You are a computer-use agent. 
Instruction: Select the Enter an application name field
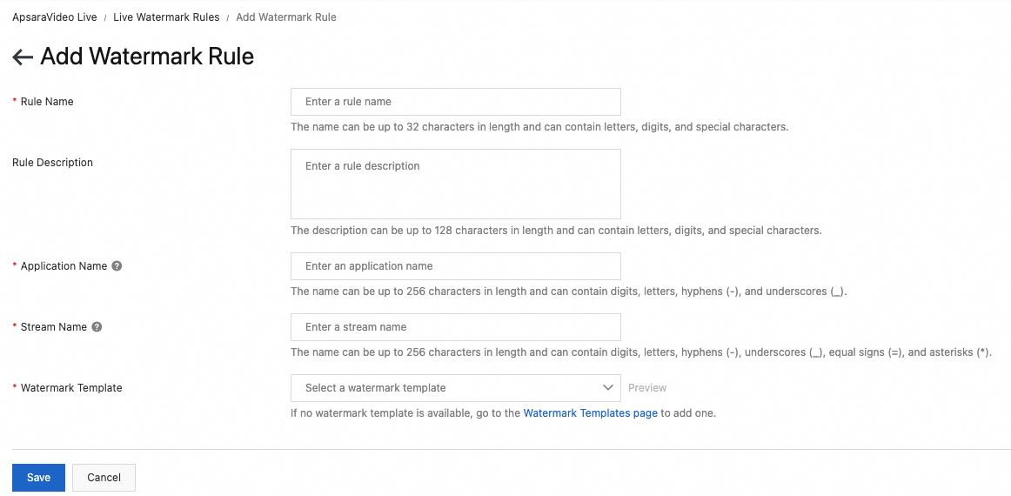point(455,266)
